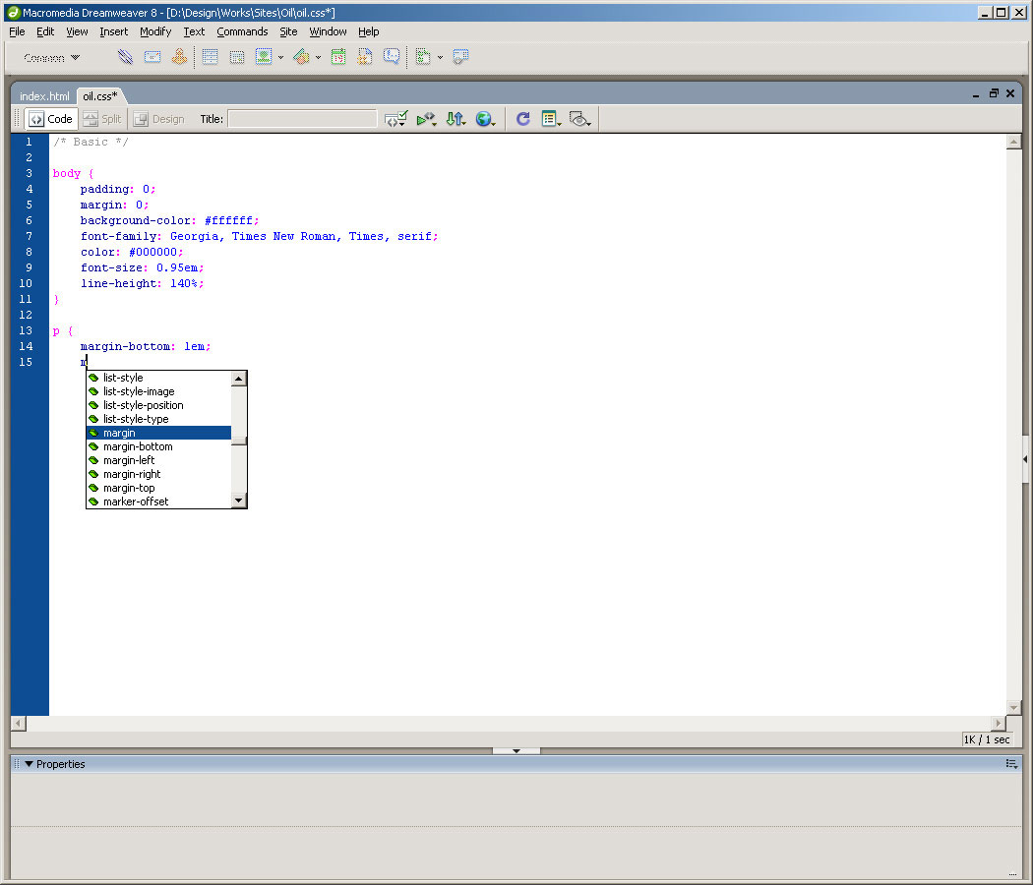1033x885 pixels.
Task: Select the oil.css document tab
Action: (100, 96)
